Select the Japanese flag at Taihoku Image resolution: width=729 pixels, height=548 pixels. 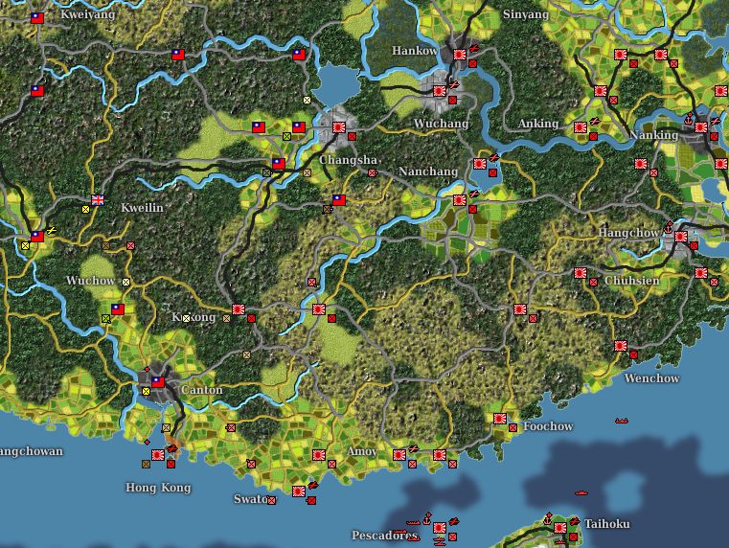(560, 528)
